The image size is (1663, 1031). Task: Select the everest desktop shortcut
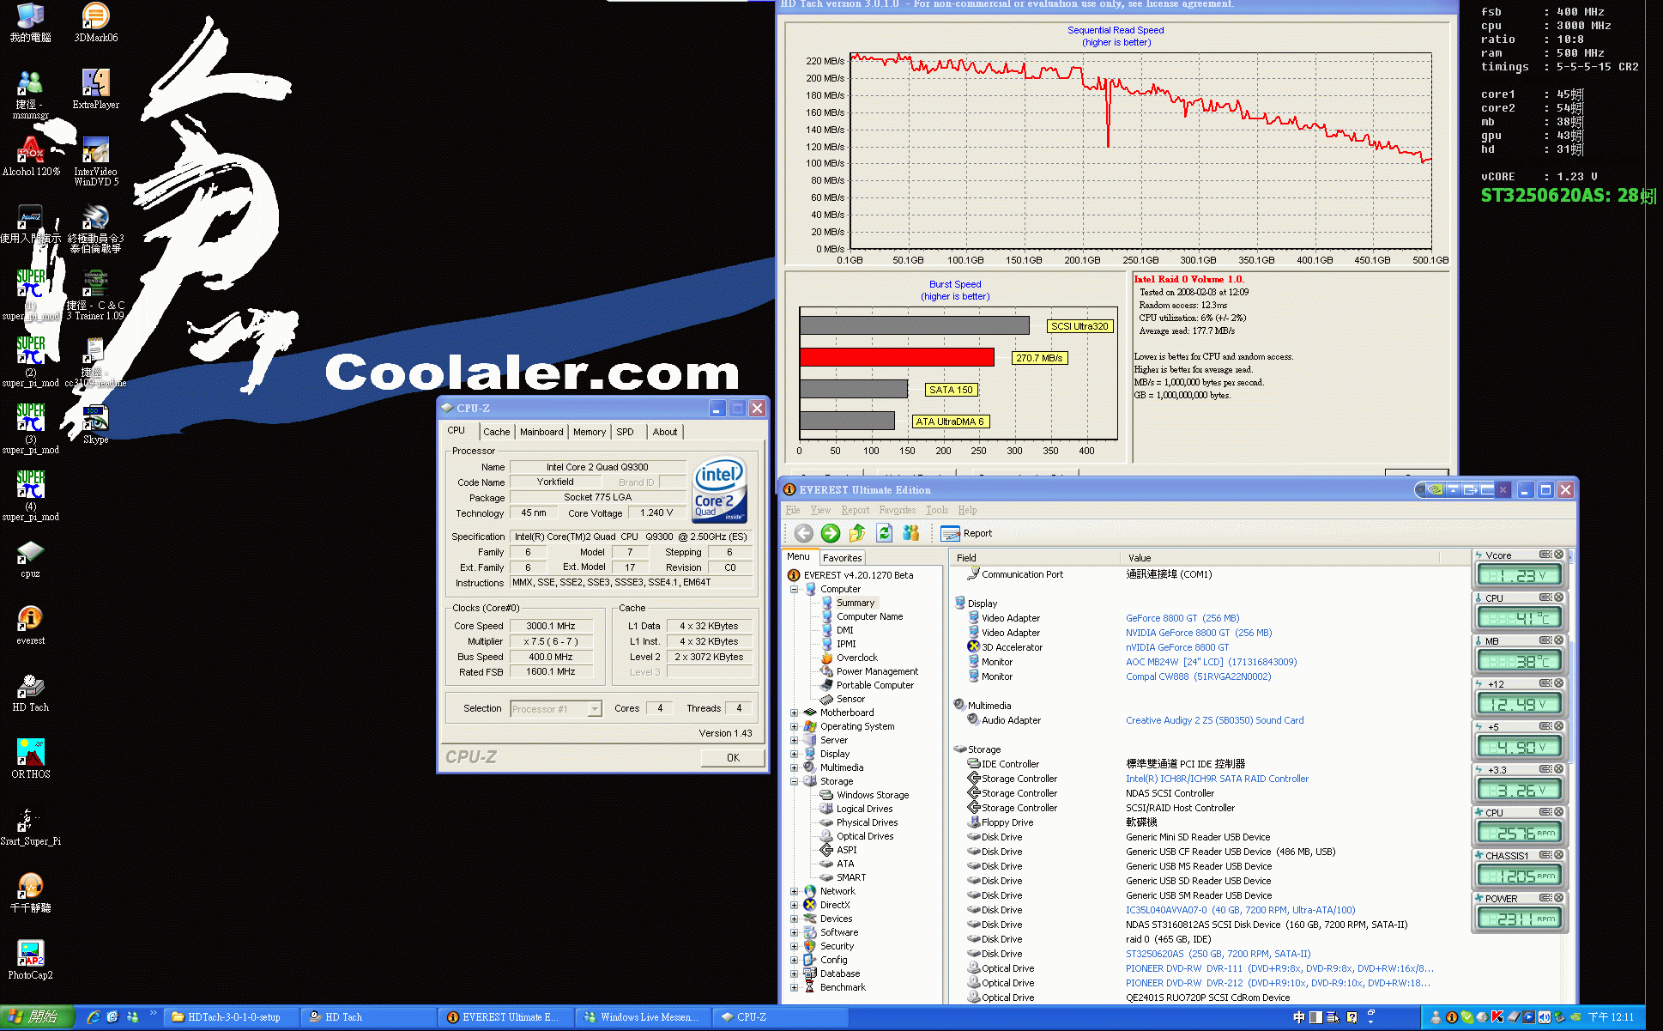click(31, 625)
